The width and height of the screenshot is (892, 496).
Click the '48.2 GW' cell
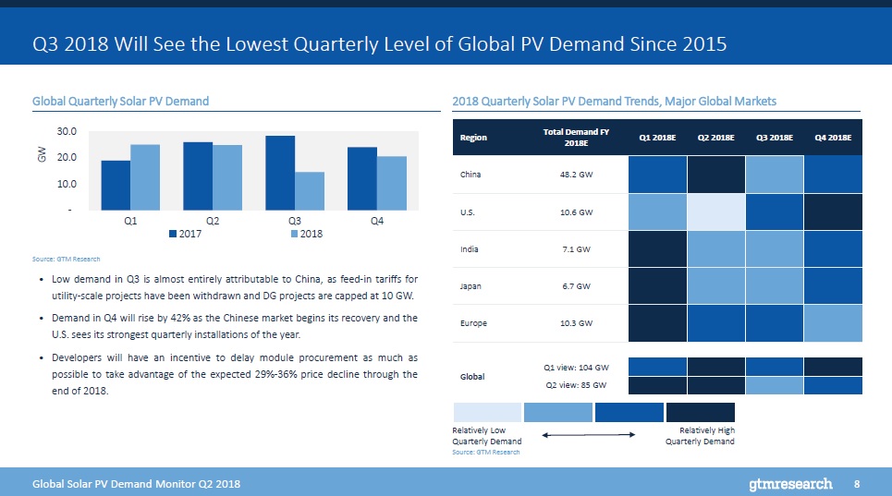pos(576,175)
